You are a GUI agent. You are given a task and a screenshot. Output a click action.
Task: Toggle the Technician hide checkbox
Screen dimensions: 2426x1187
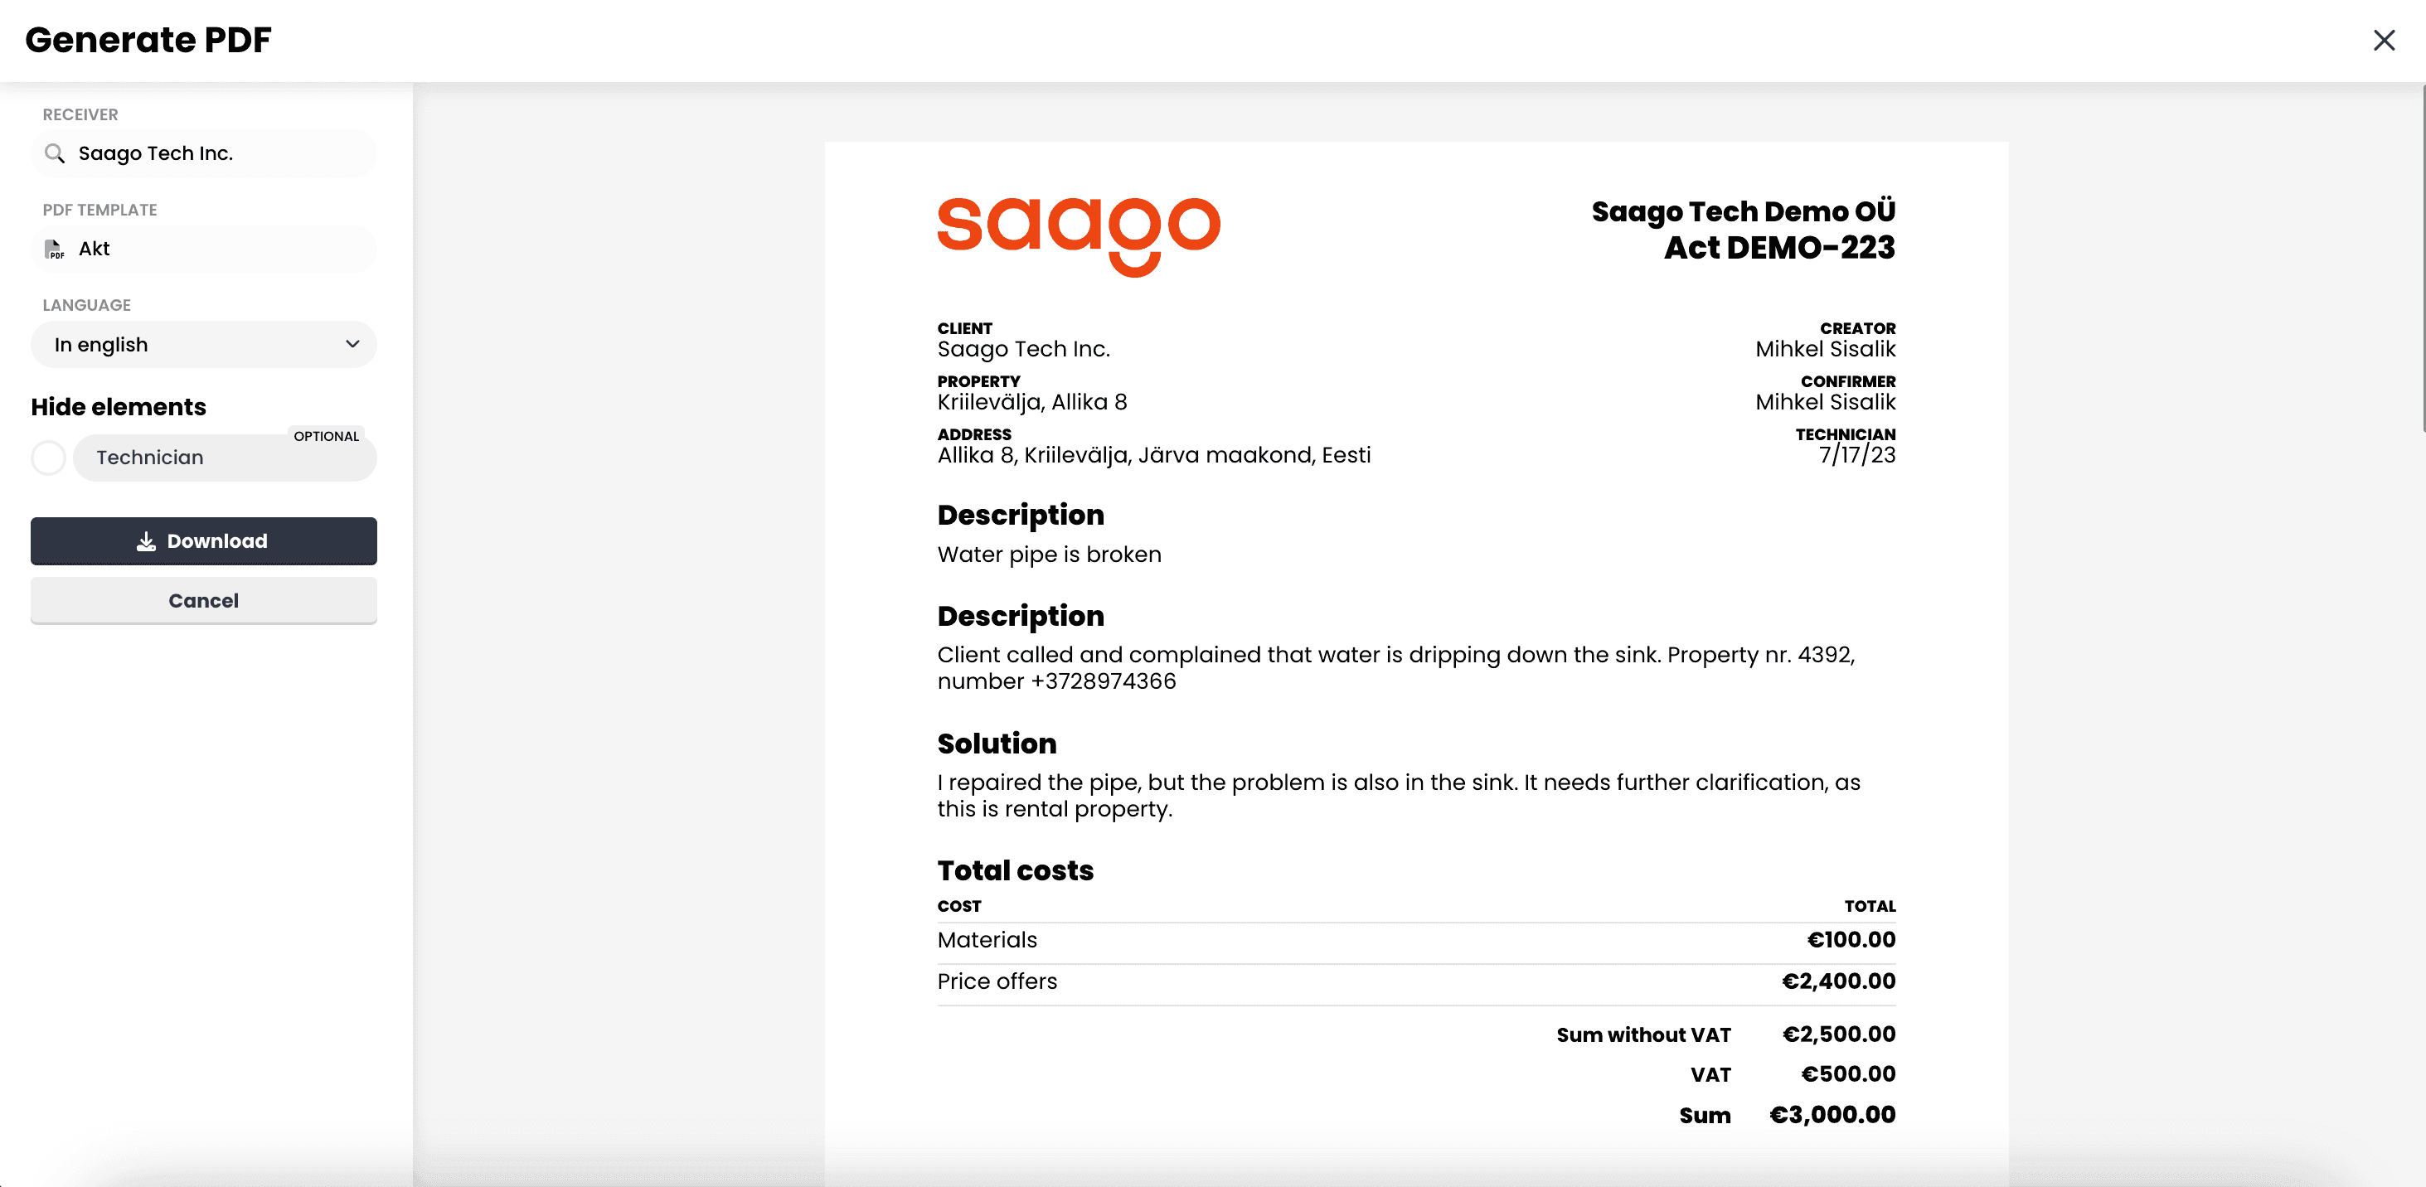[48, 458]
